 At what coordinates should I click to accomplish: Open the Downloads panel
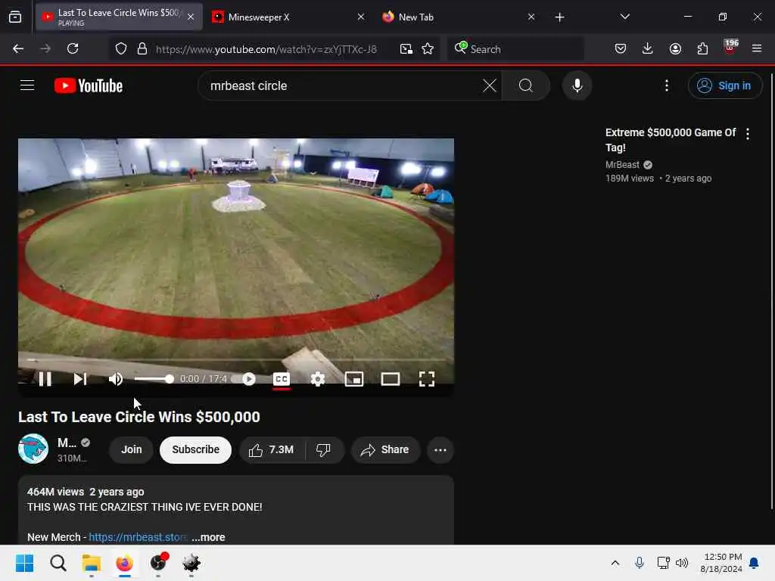[x=648, y=48]
